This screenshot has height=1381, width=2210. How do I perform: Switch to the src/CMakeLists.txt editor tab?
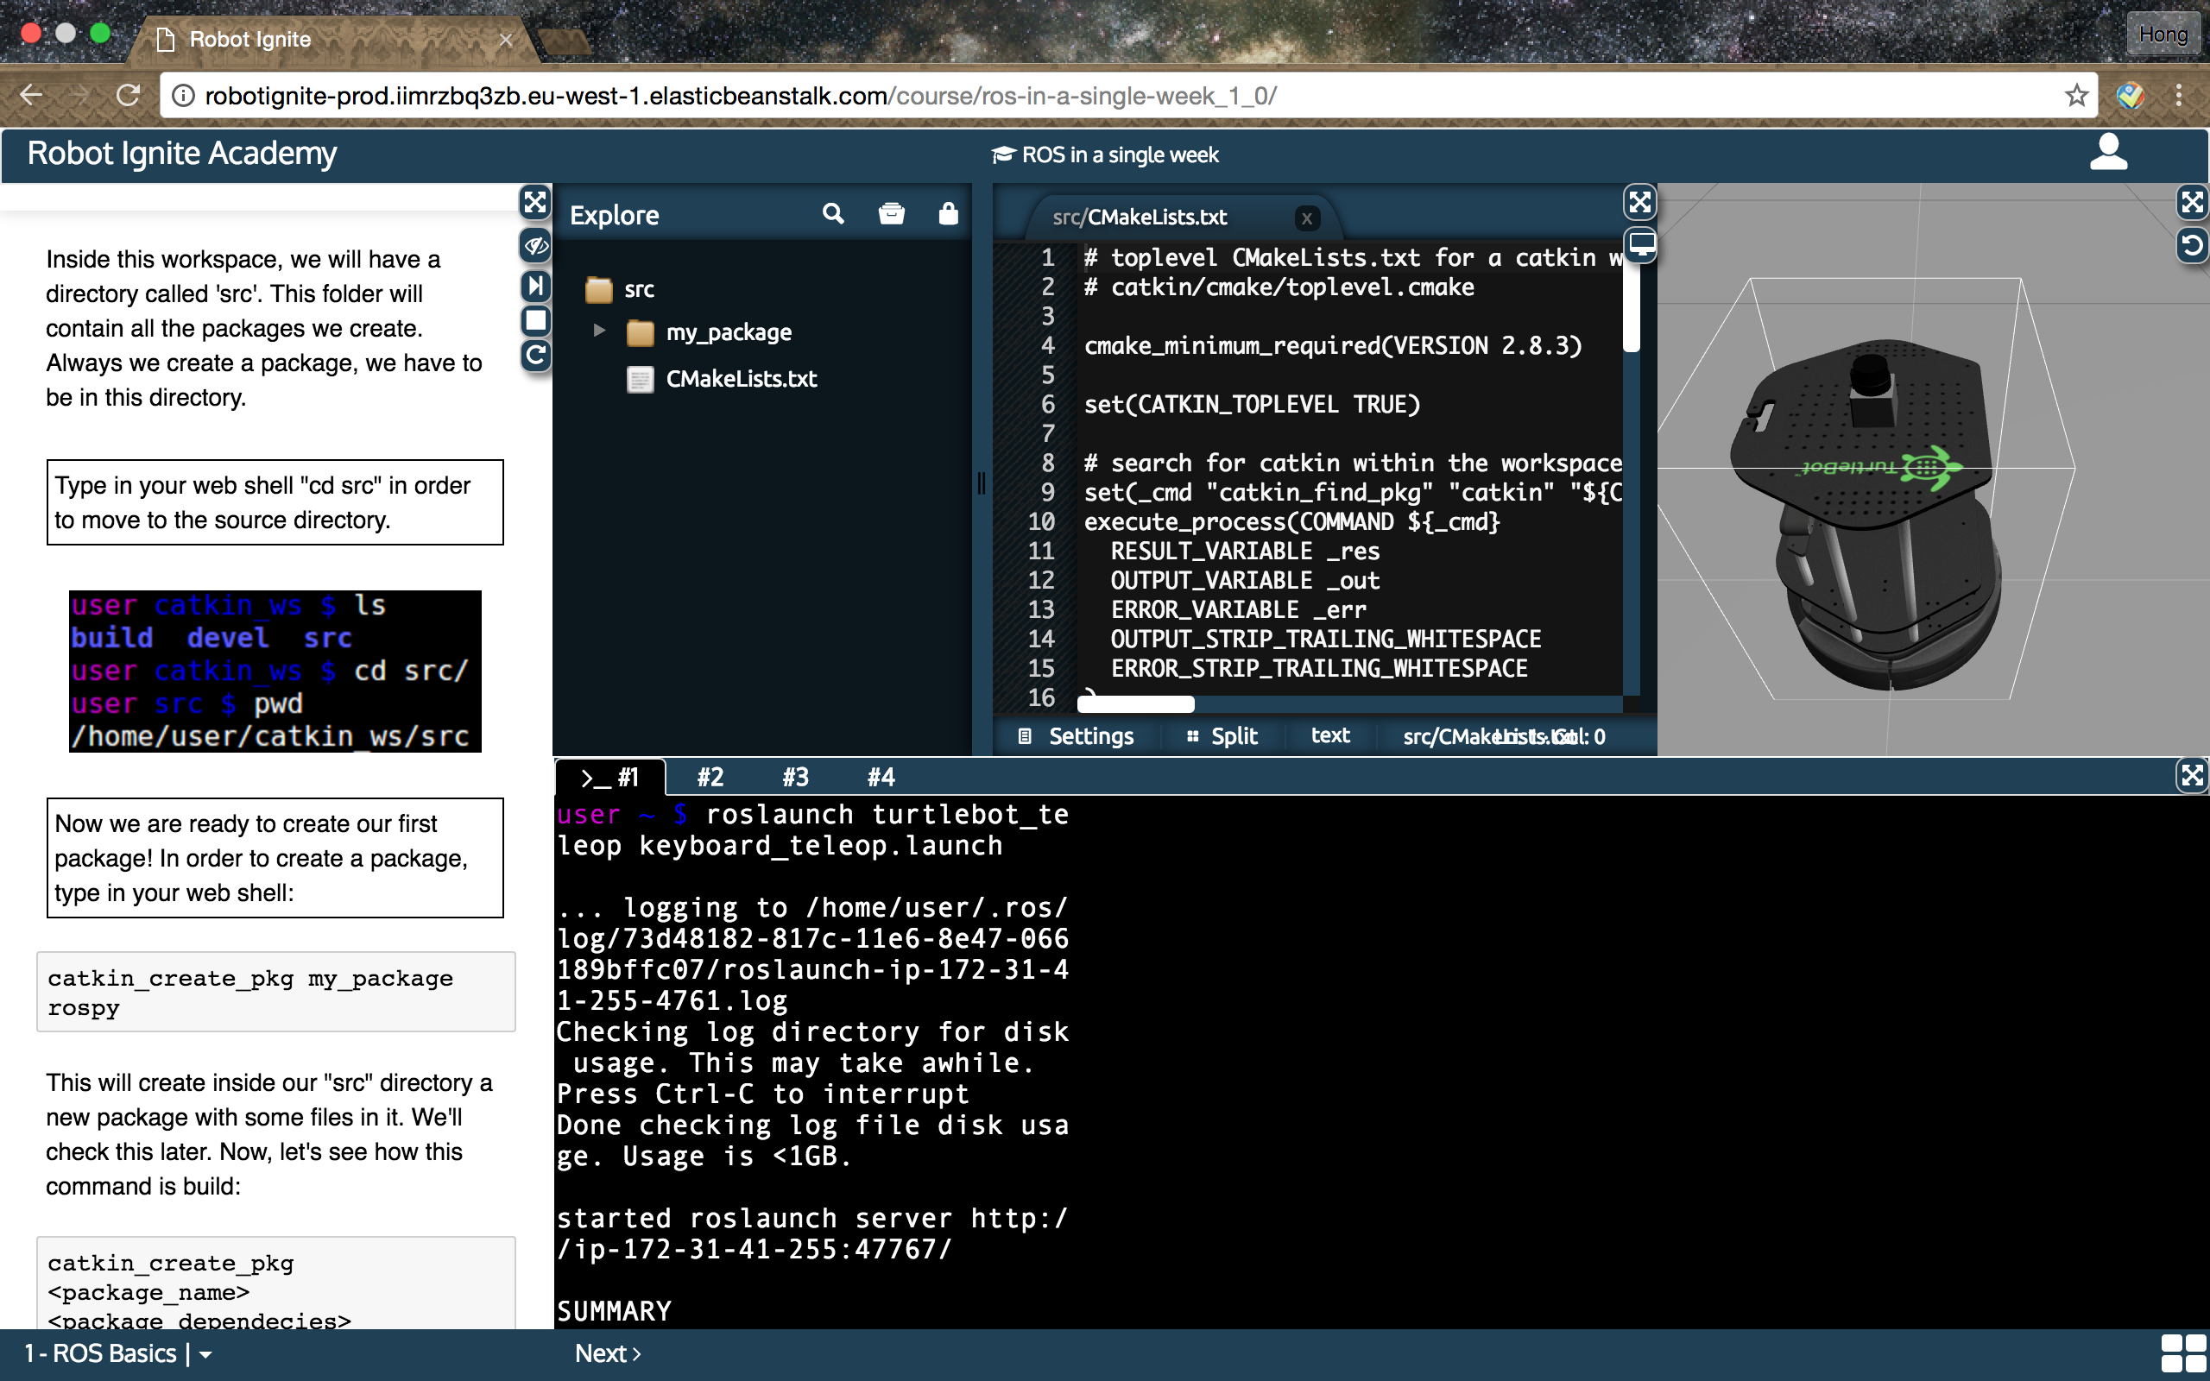pos(1140,218)
